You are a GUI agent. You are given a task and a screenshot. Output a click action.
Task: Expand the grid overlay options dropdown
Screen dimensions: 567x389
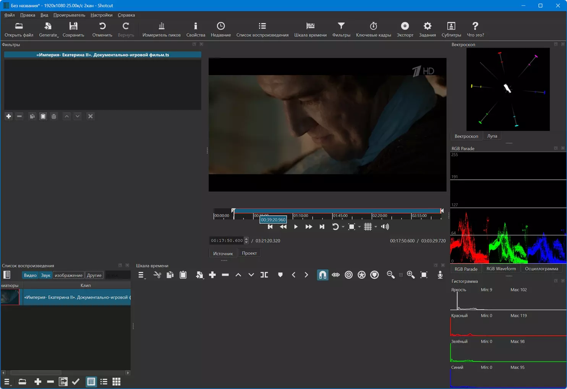tap(376, 227)
